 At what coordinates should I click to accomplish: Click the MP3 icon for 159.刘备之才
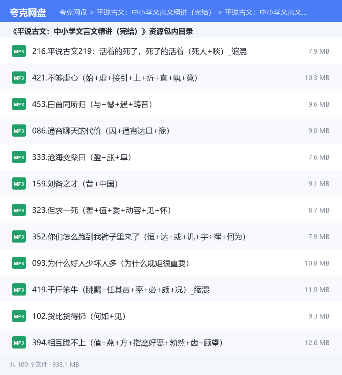[x=19, y=184]
